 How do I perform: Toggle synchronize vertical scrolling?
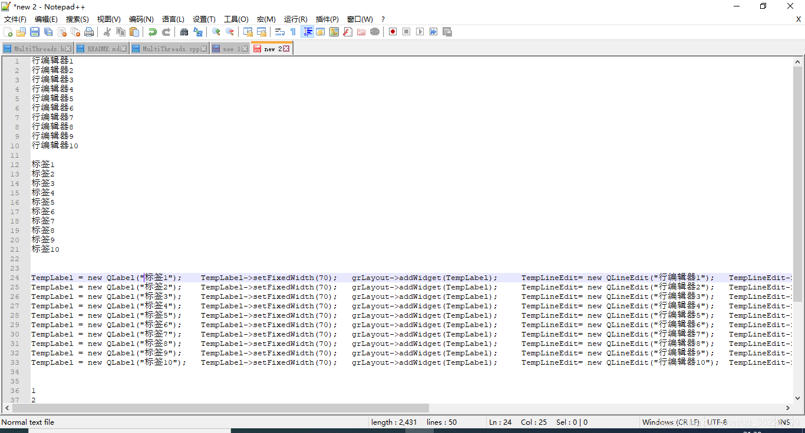248,32
